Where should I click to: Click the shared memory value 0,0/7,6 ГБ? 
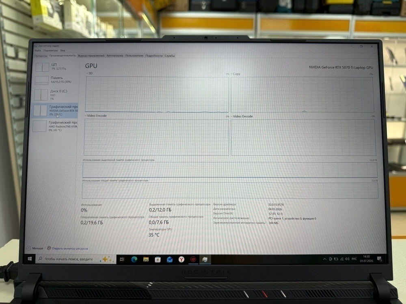[x=159, y=222]
